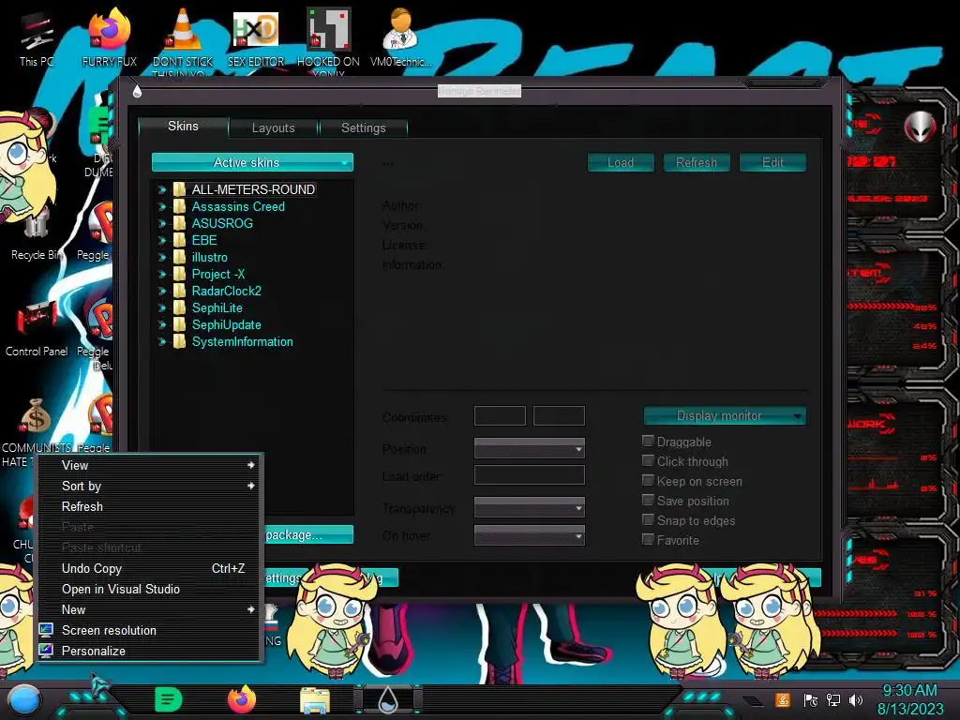Expand the illustro tree node arrow
The image size is (960, 720).
coord(162,258)
